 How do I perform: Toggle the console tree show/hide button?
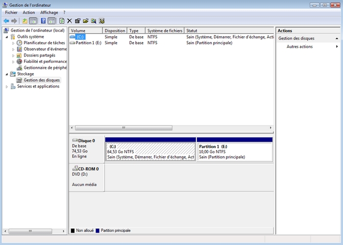click(x=33, y=21)
